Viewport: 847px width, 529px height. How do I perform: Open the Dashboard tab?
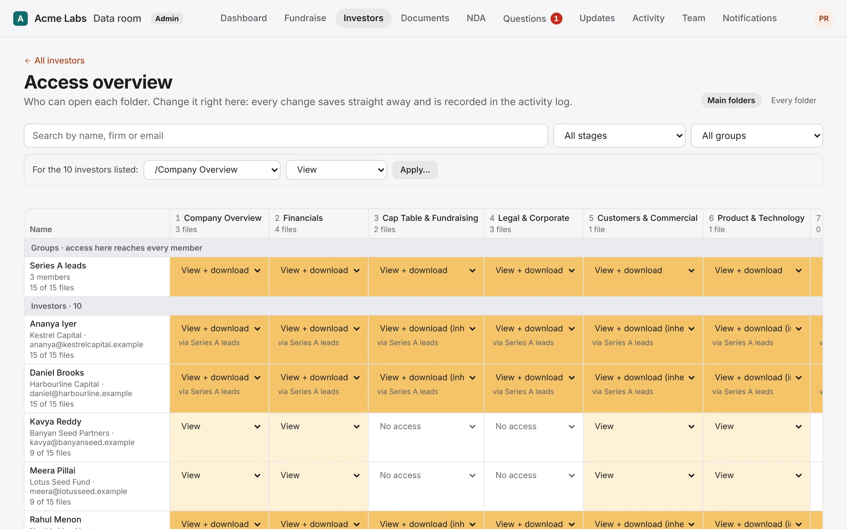pos(244,18)
